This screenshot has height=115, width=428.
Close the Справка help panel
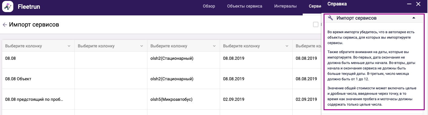pos(418,4)
